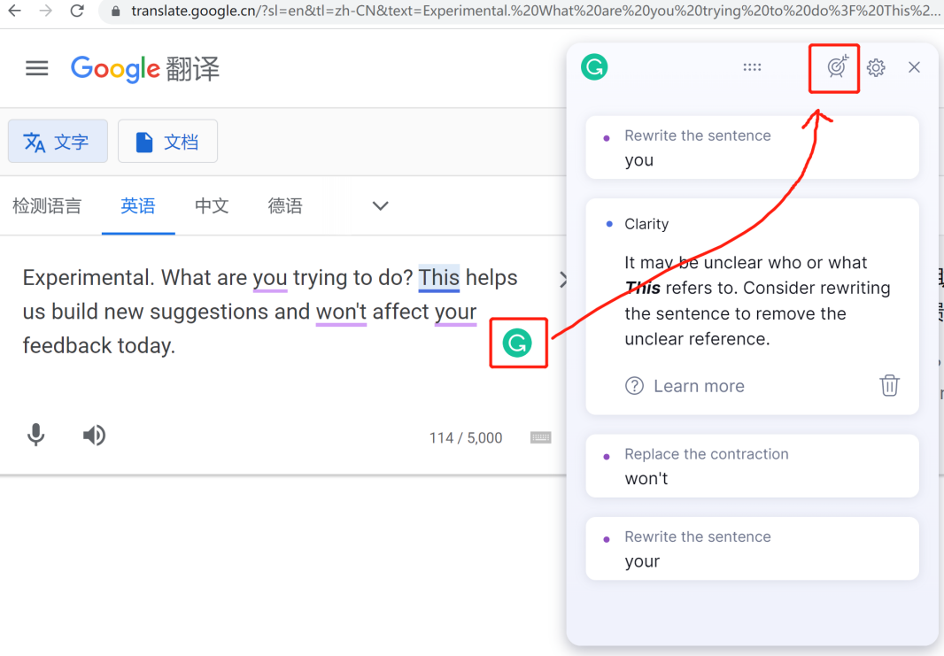This screenshot has width=944, height=656.
Task: Switch to the 中文 language tab
Action: click(212, 205)
